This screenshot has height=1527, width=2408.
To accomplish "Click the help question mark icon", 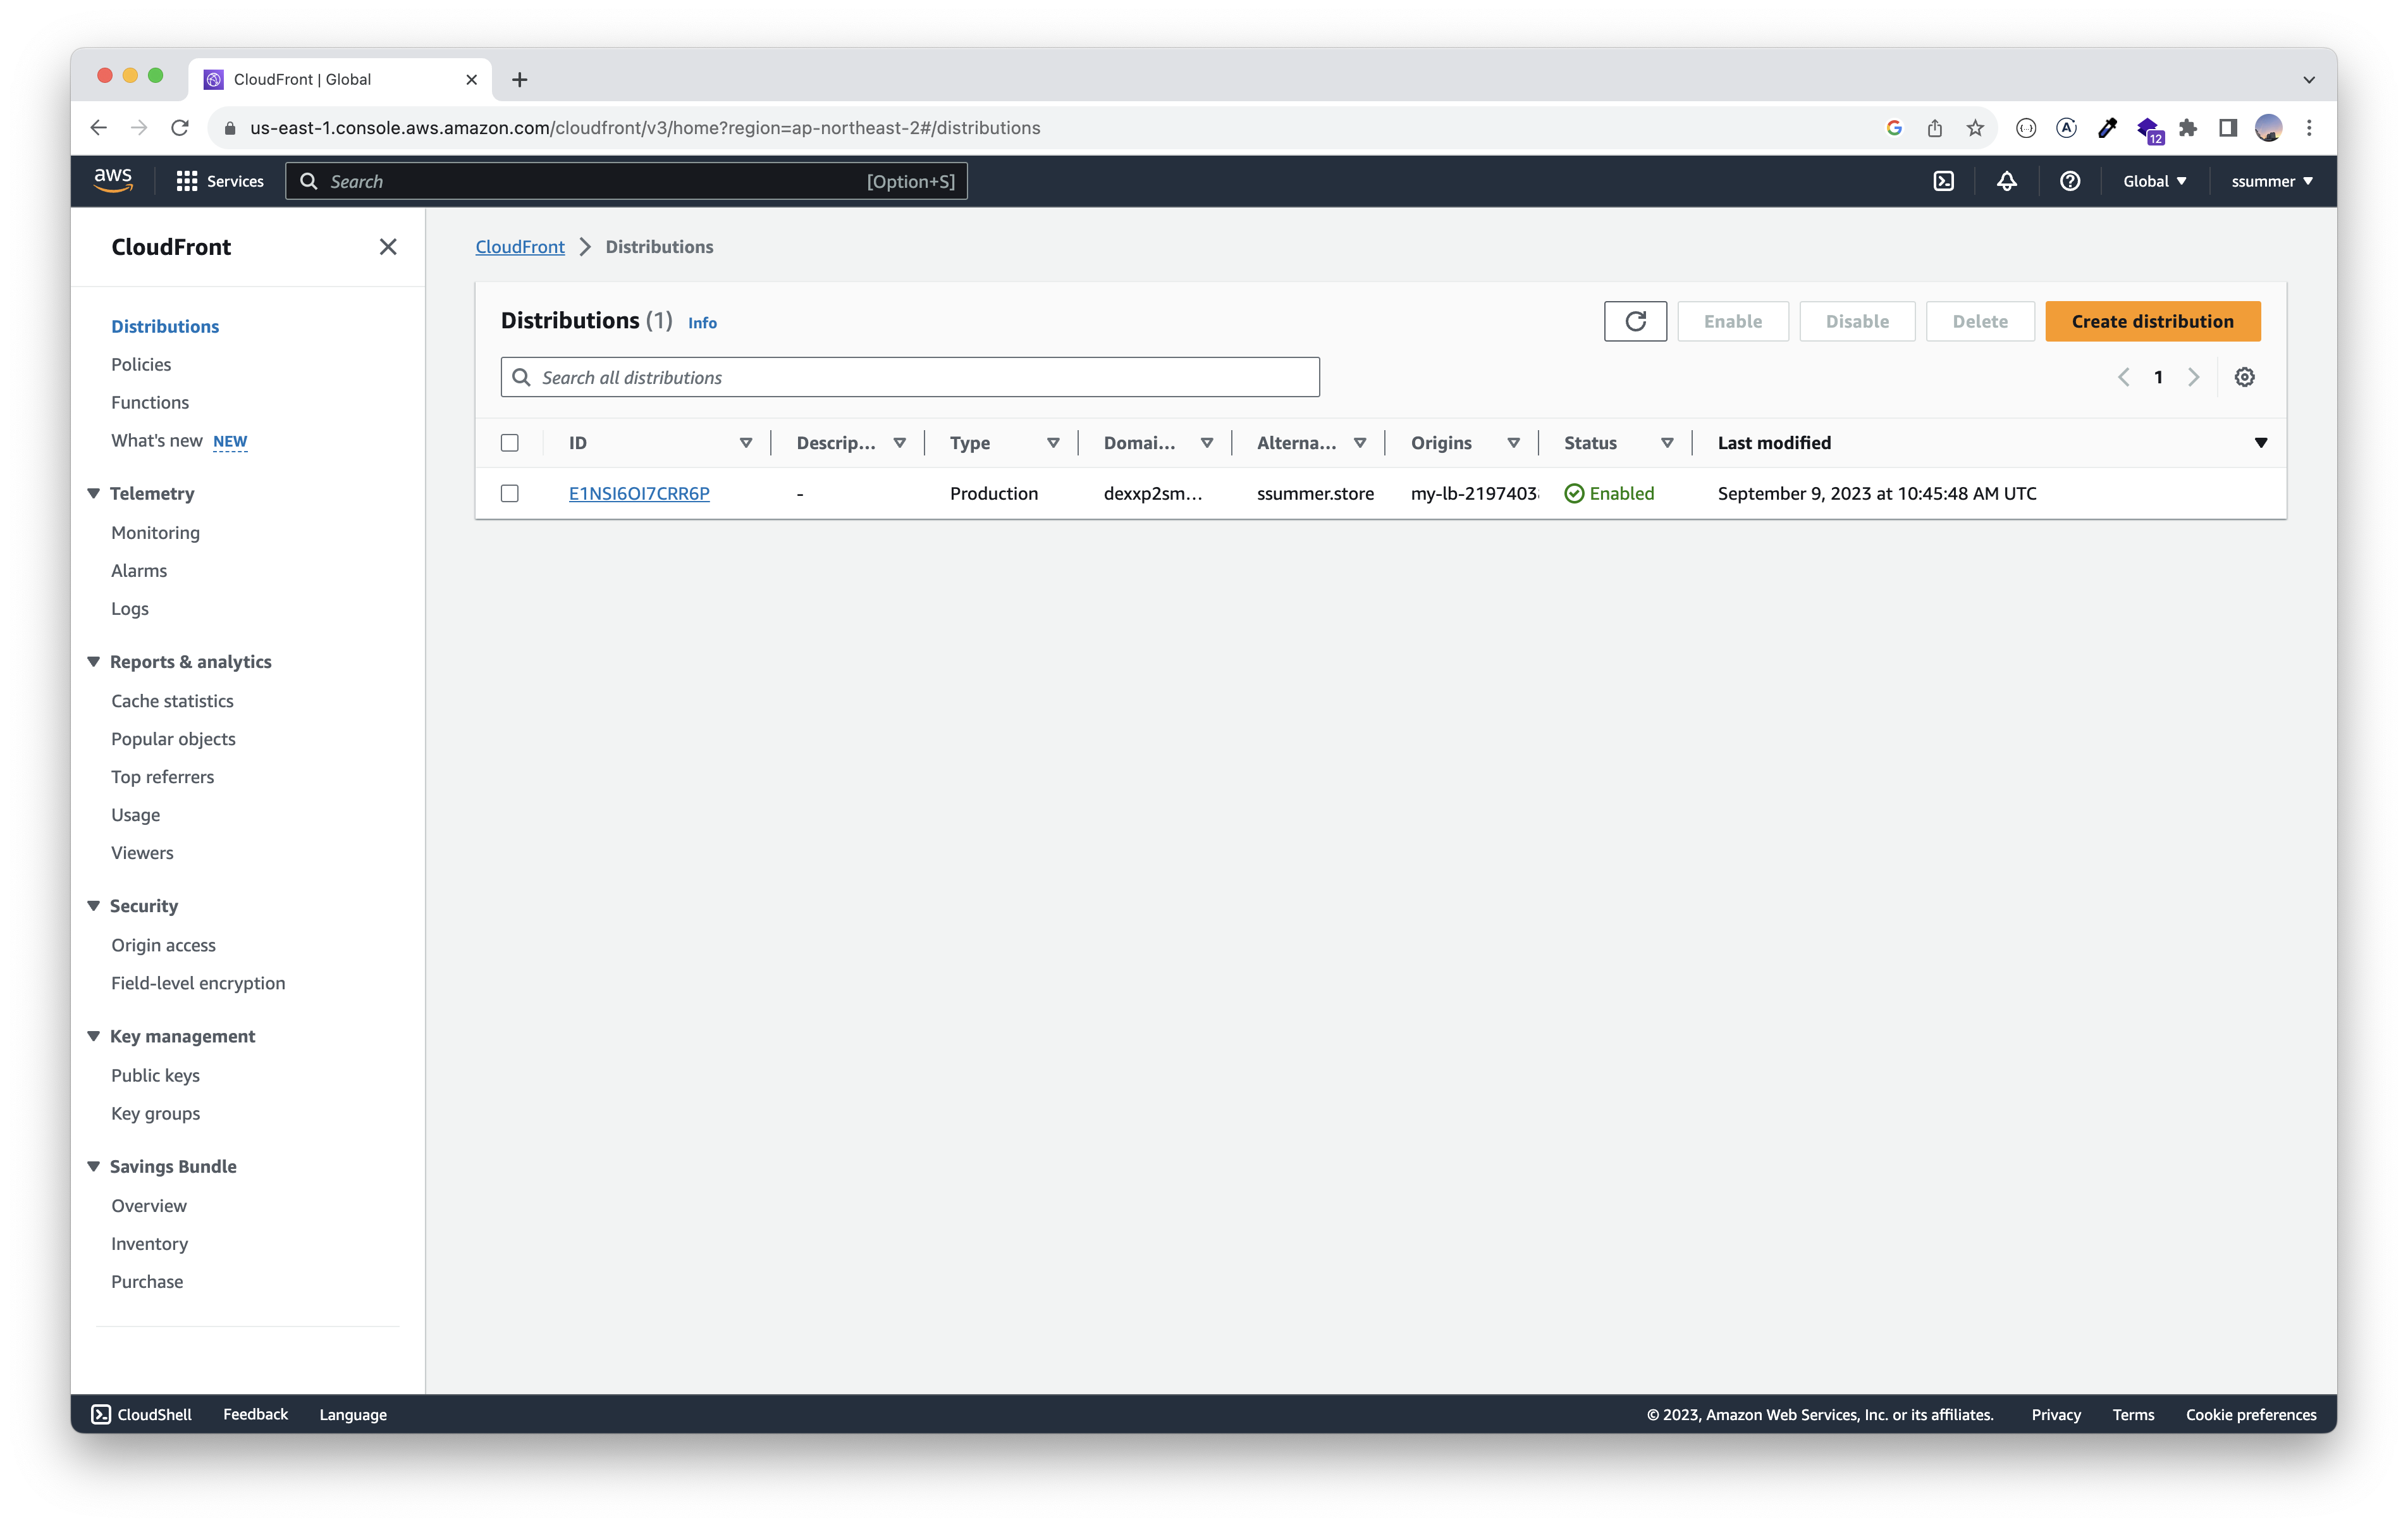I will pos(2069,181).
